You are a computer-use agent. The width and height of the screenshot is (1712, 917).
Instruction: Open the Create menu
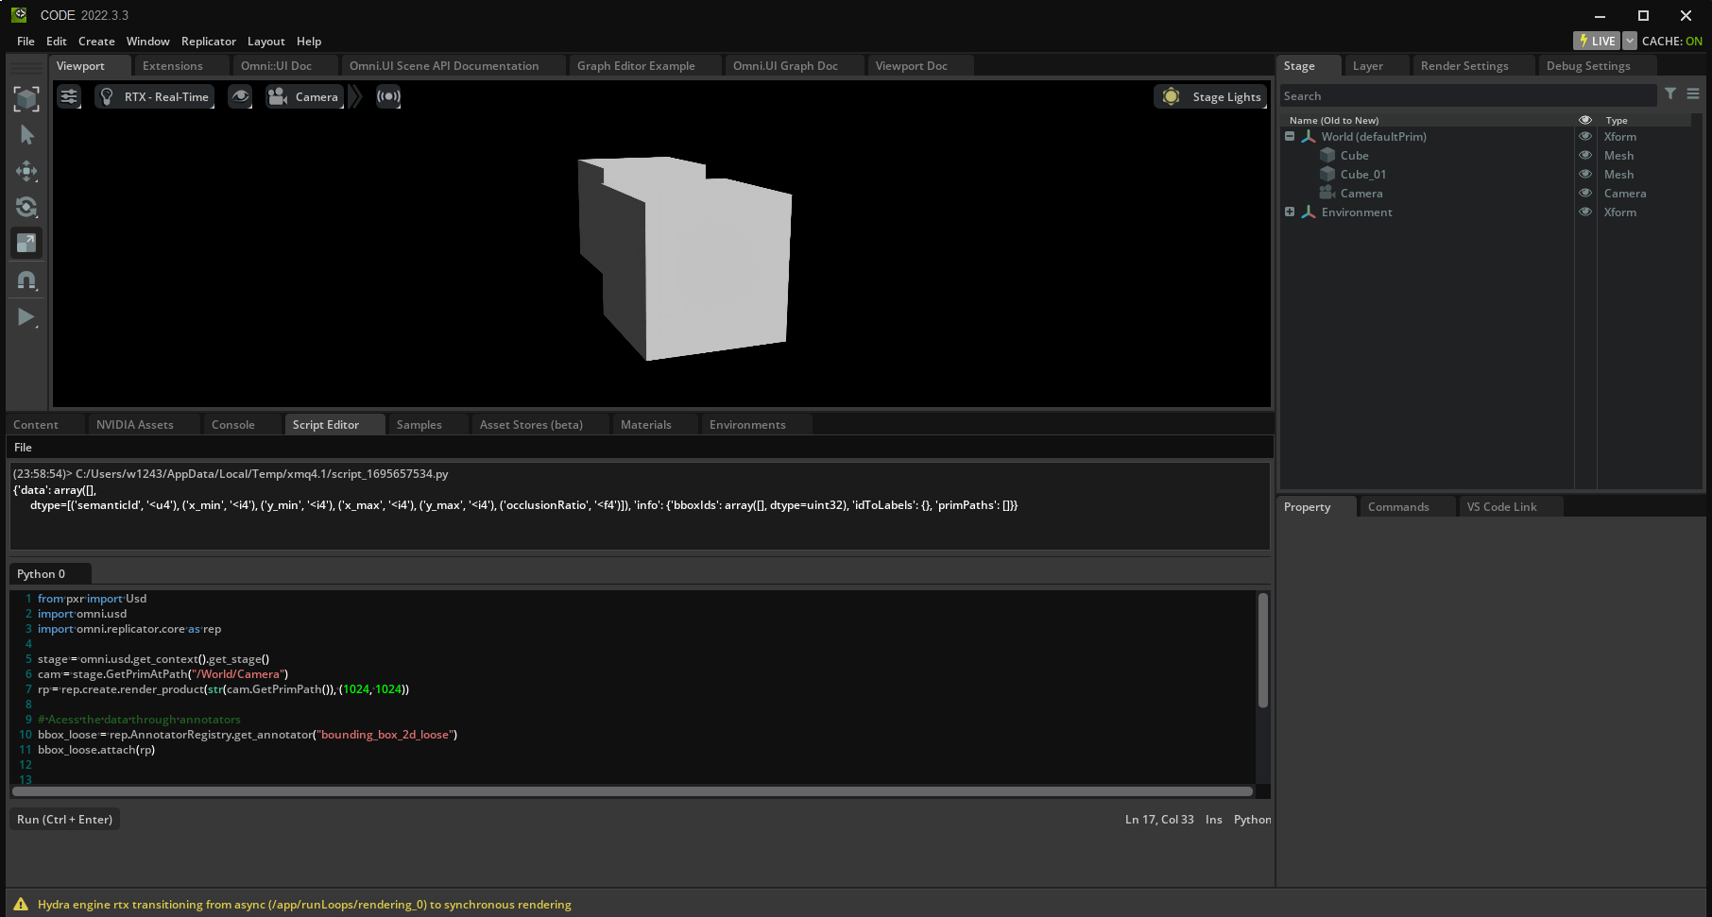[x=96, y=41]
